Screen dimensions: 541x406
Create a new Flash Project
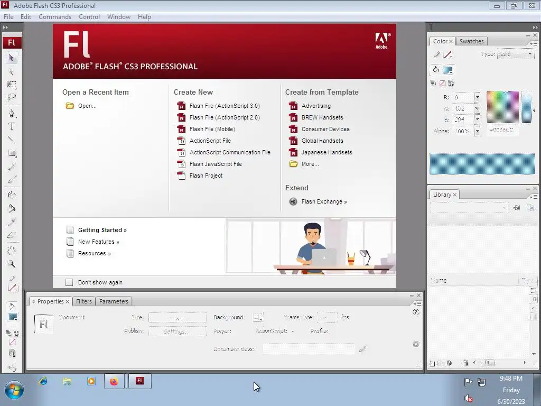click(x=206, y=176)
